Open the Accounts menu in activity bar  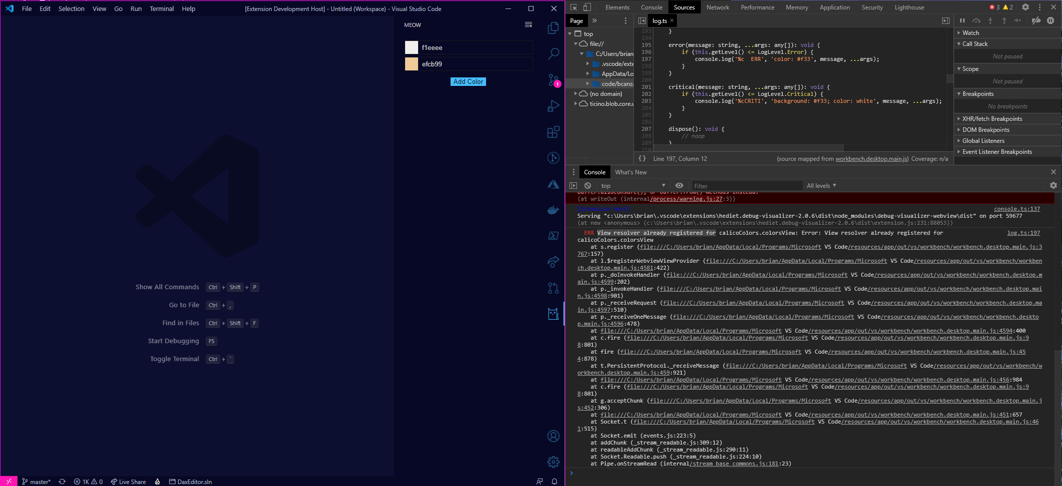coord(553,436)
